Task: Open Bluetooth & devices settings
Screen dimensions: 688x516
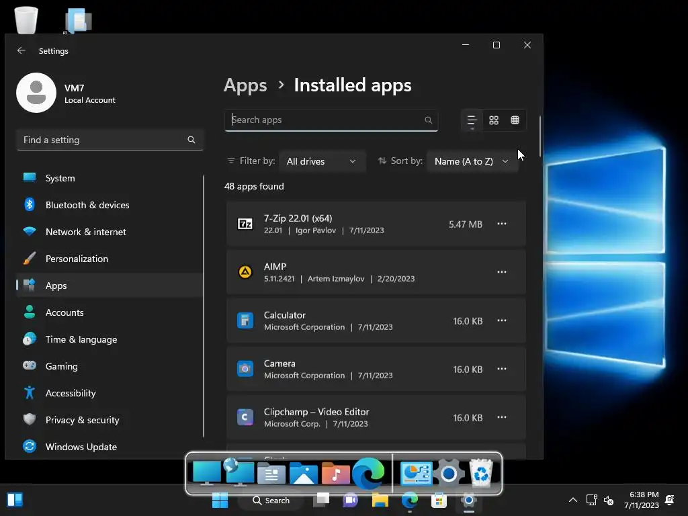Action: point(110,205)
